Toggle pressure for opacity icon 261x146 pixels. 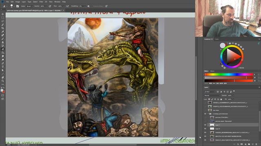(x=50, y=6)
